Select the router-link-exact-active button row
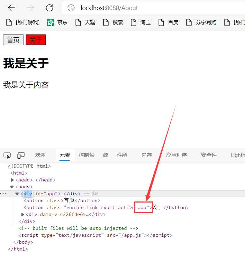 click(106, 207)
